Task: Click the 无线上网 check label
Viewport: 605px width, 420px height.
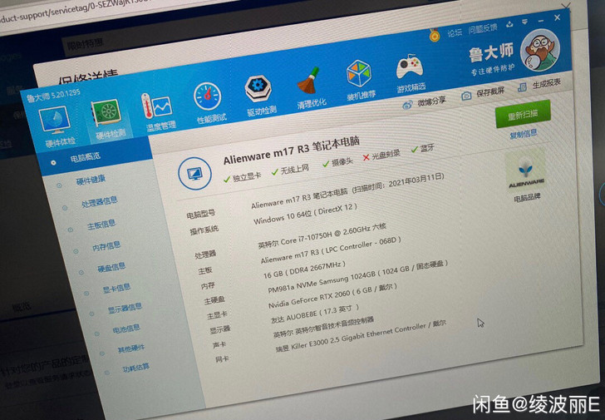Action: click(x=294, y=170)
